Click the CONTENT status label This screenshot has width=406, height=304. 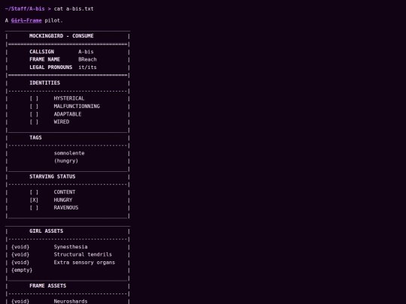pos(65,192)
